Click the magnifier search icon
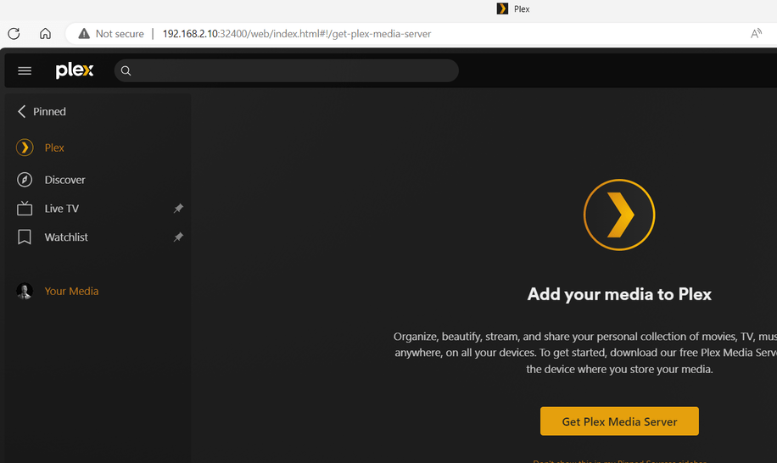The width and height of the screenshot is (777, 463). tap(126, 71)
